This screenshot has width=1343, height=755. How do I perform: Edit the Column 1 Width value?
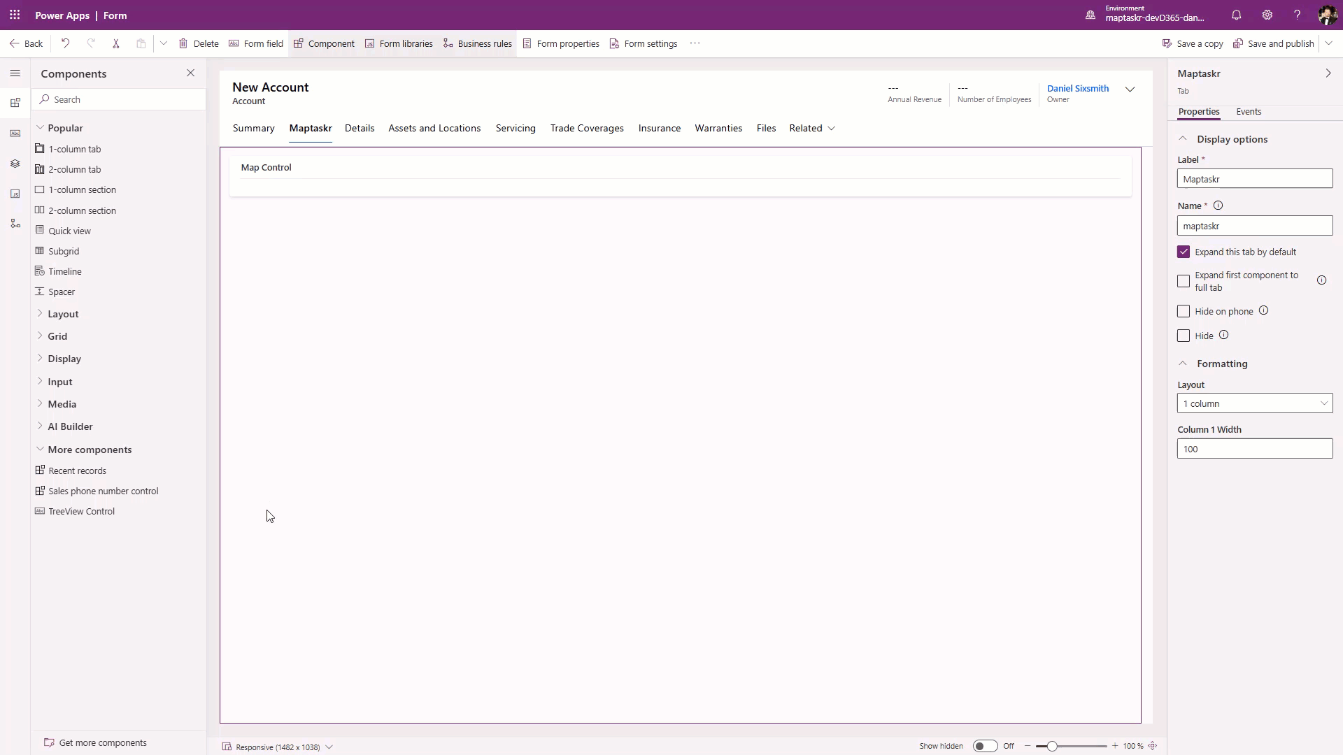[x=1254, y=448]
